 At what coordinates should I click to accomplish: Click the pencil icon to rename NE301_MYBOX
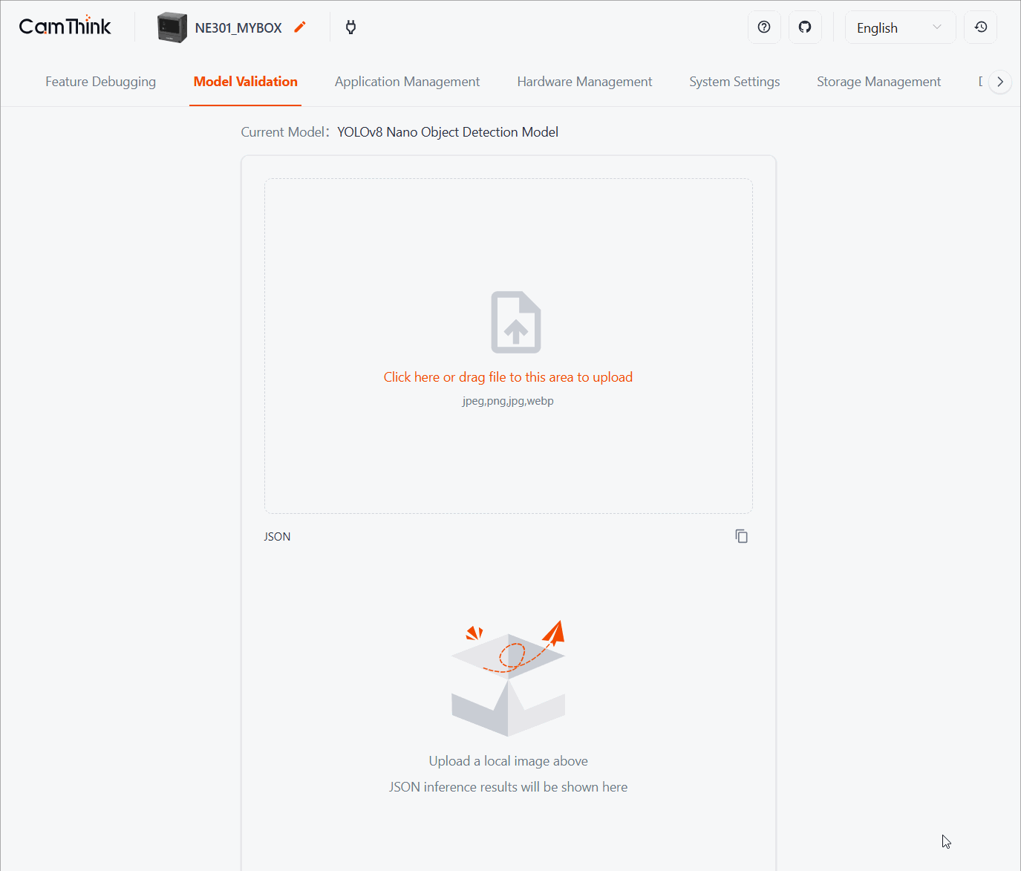[x=300, y=27]
